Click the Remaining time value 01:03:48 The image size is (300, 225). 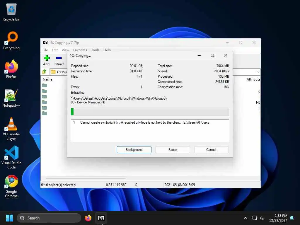[136, 71]
